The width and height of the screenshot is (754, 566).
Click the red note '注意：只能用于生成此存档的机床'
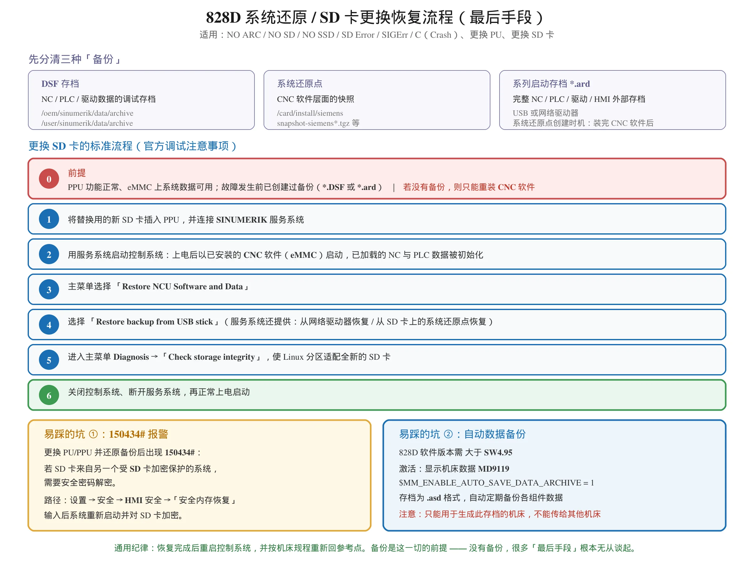tap(462, 514)
